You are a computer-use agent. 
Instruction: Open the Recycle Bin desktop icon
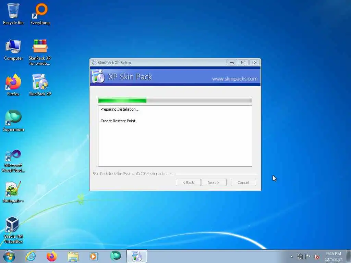coord(13,13)
